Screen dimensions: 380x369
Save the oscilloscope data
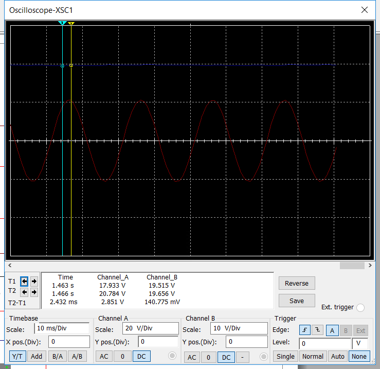tap(297, 301)
